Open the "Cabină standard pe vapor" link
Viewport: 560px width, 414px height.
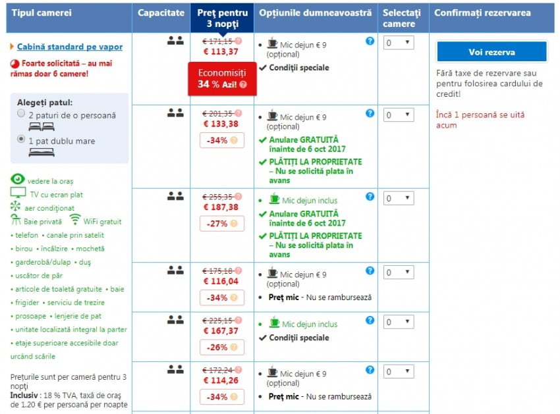click(x=69, y=47)
